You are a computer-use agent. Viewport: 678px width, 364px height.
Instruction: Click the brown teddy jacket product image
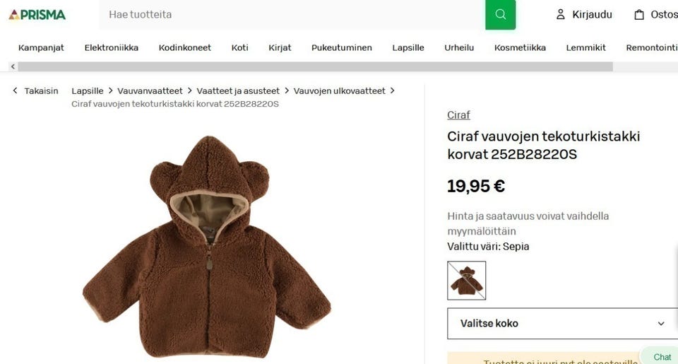pyautogui.click(x=207, y=247)
